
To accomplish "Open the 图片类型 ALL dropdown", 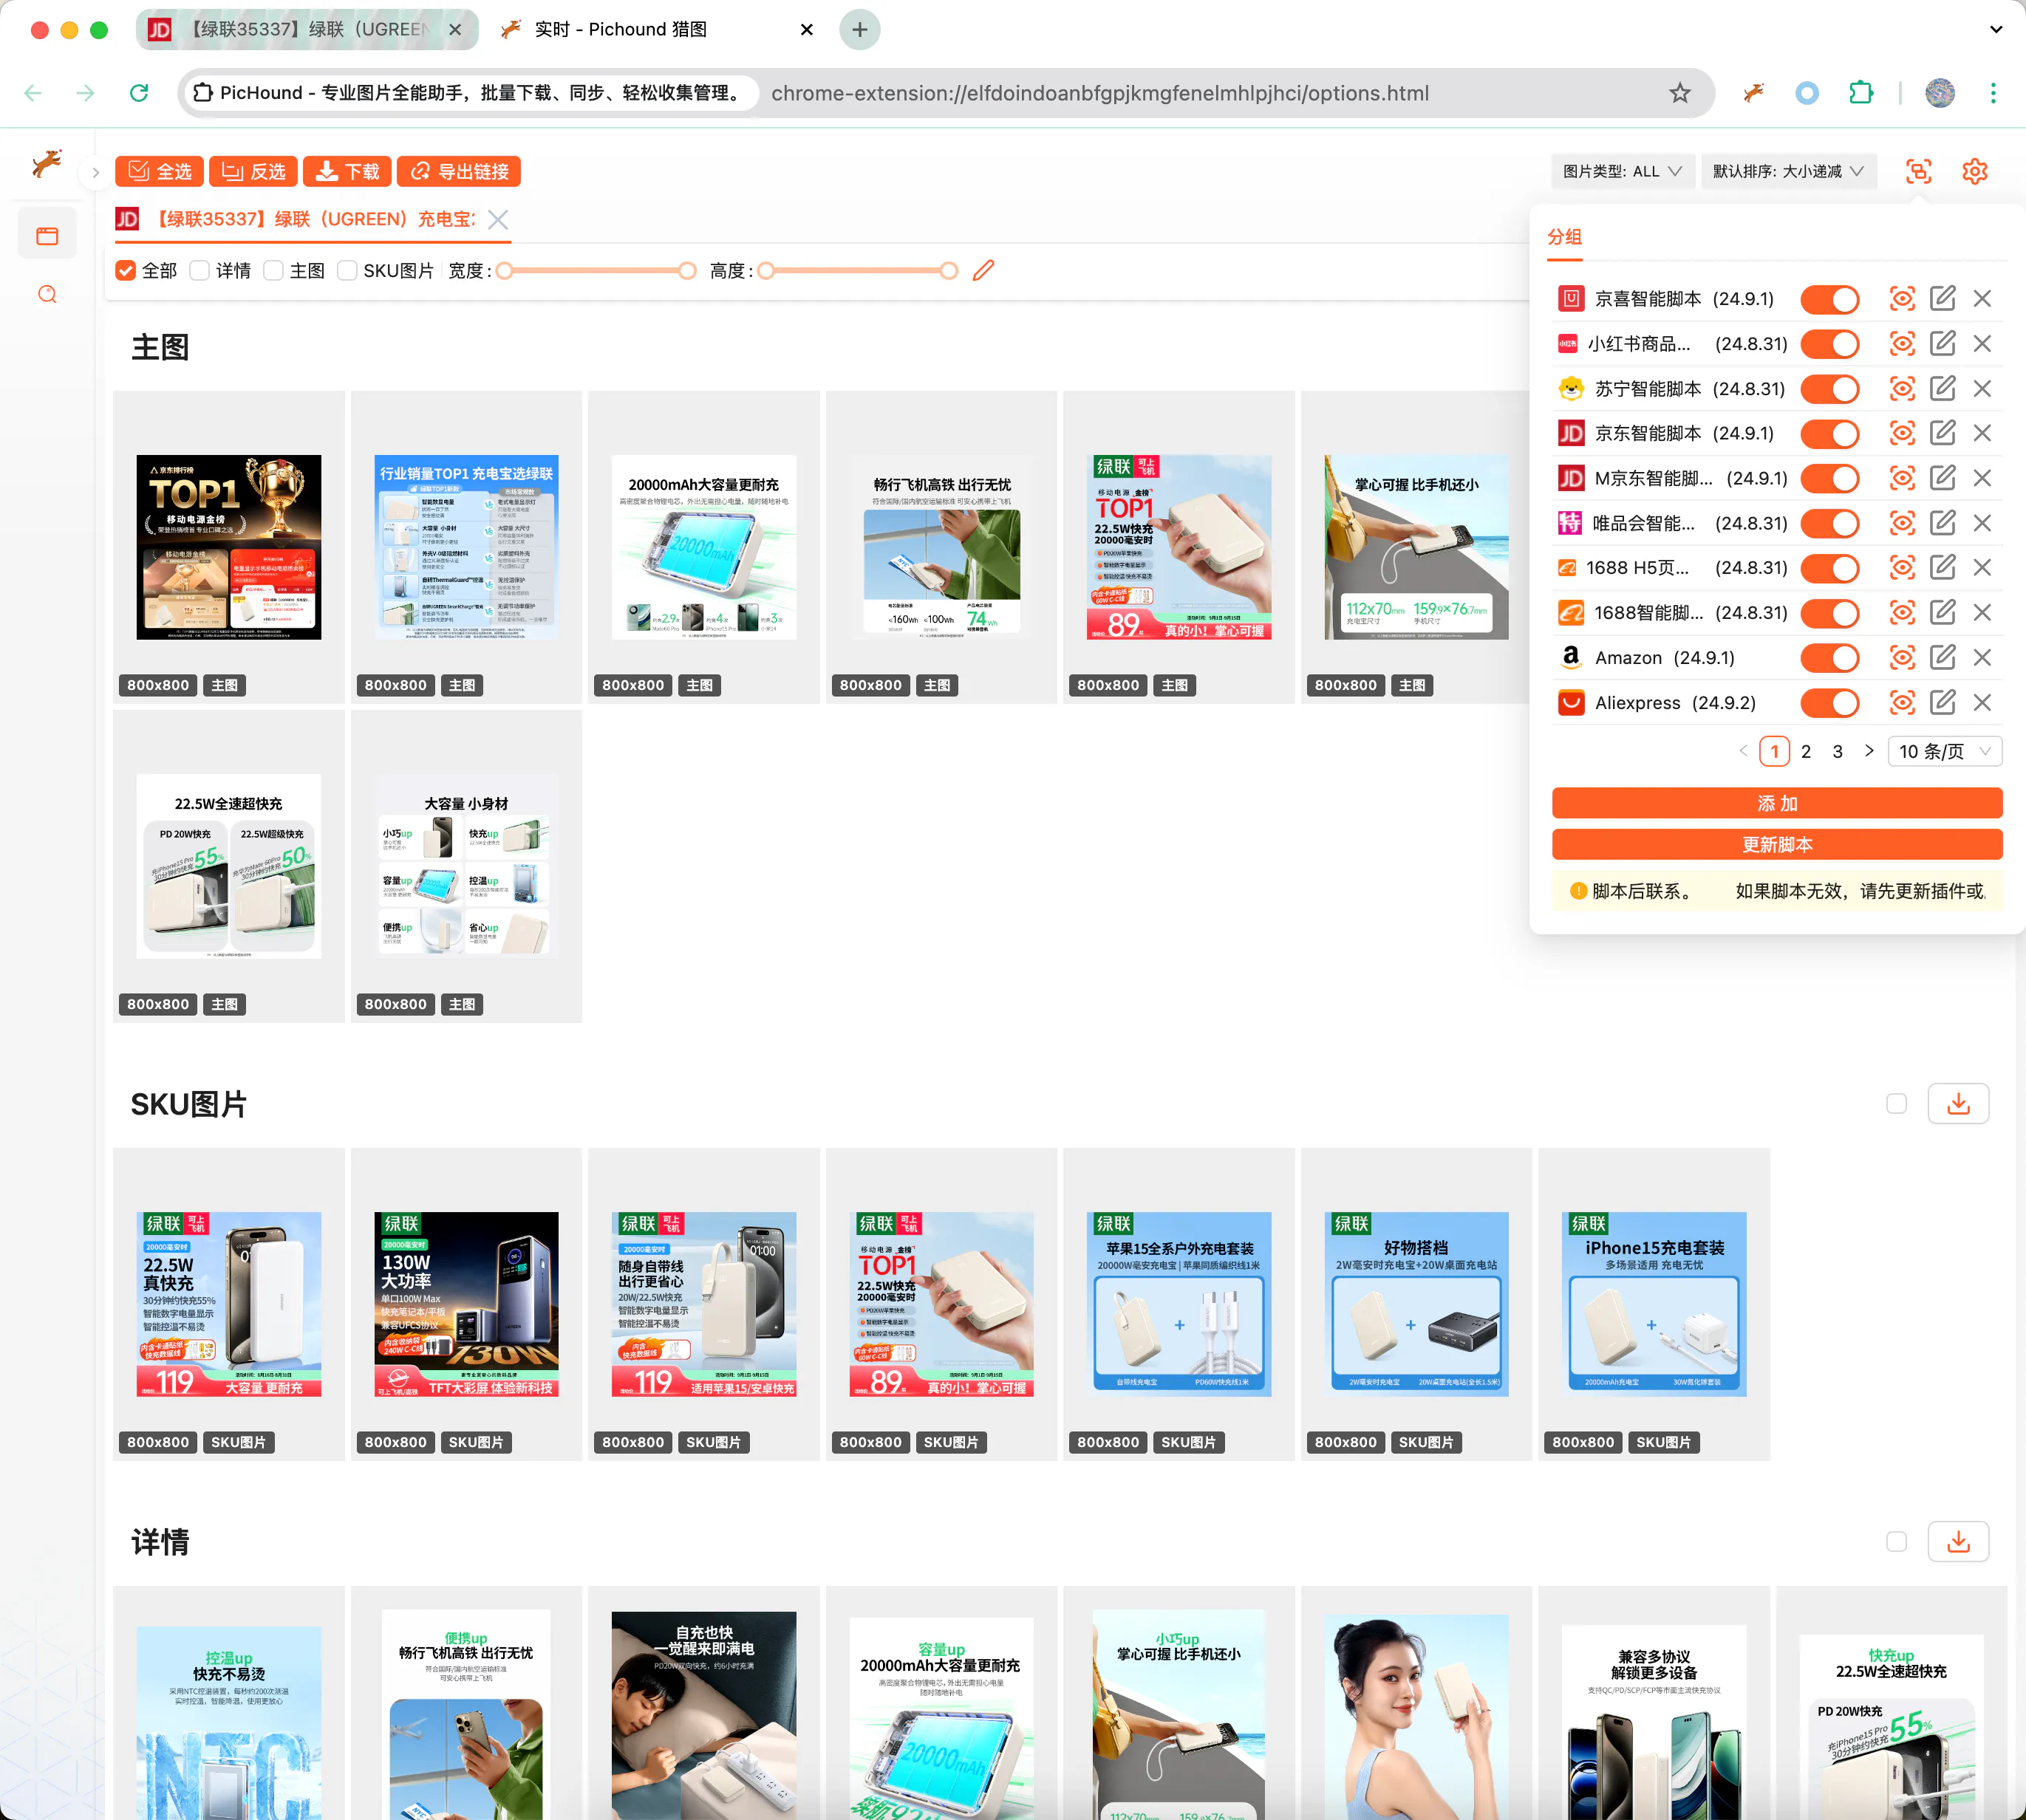I will [x=1621, y=171].
